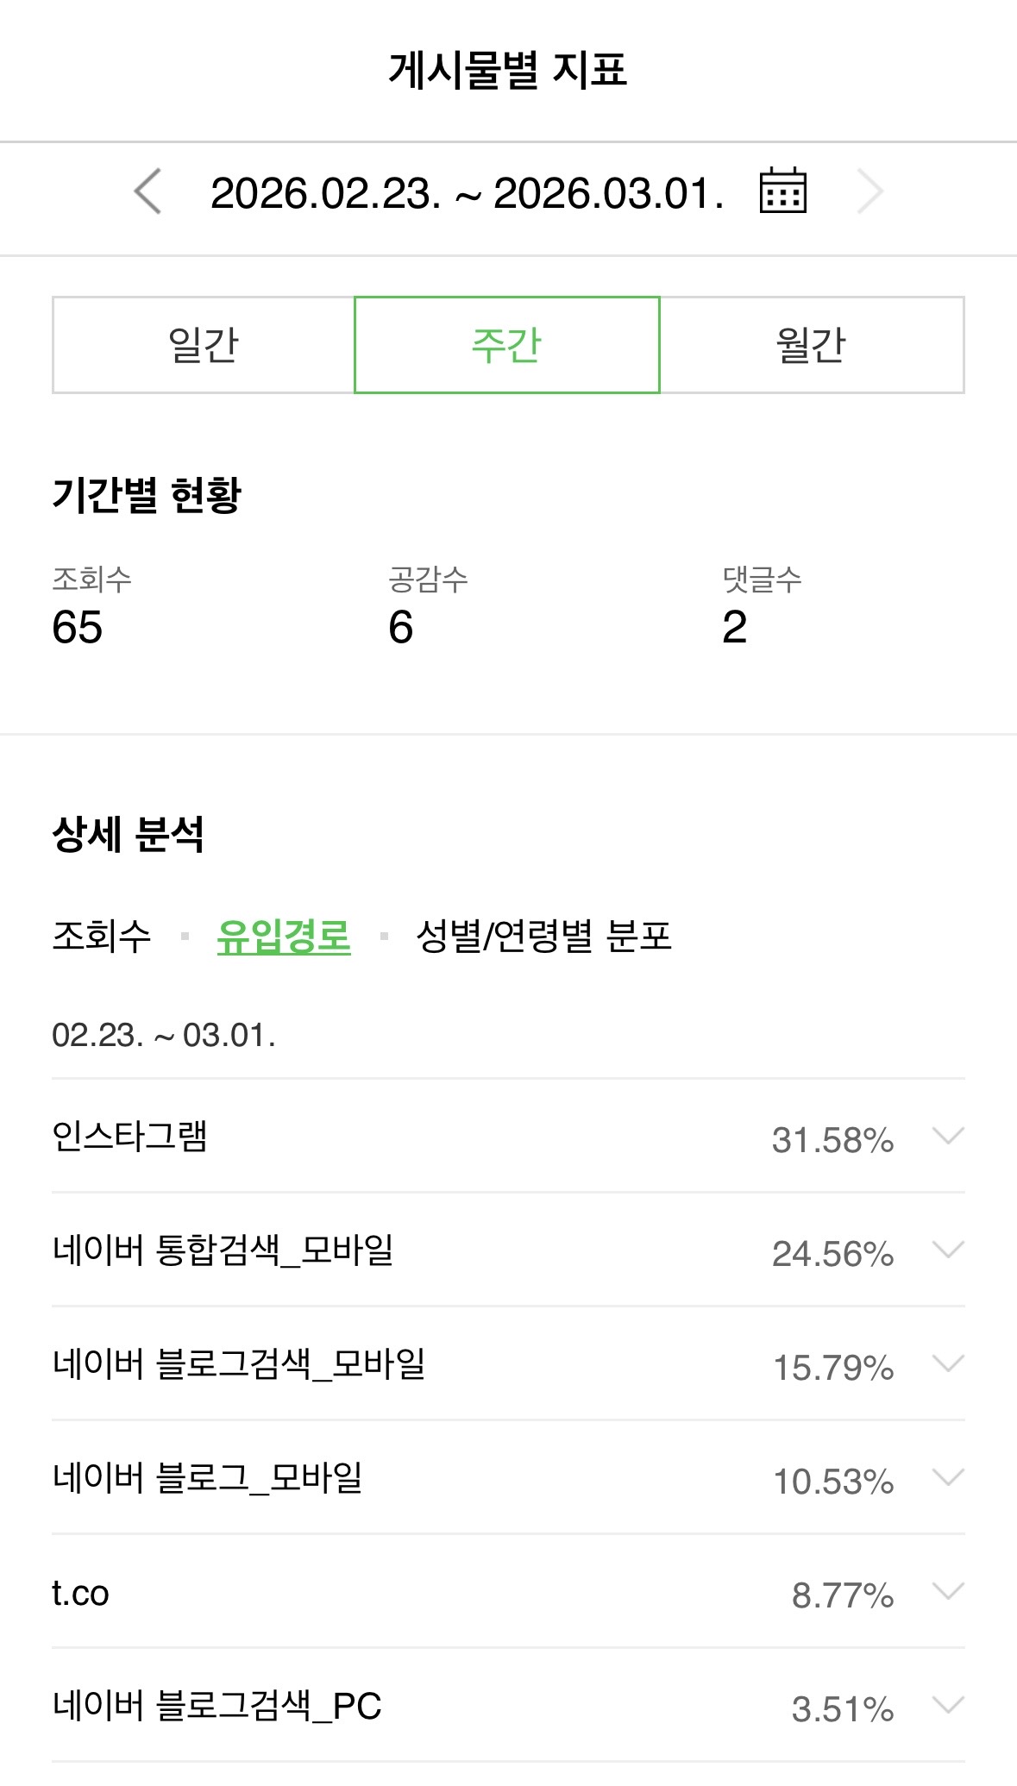
Task: Switch to the 조회수 analysis tab
Action: point(102,937)
